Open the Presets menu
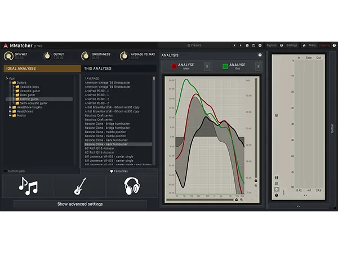 coord(194,45)
